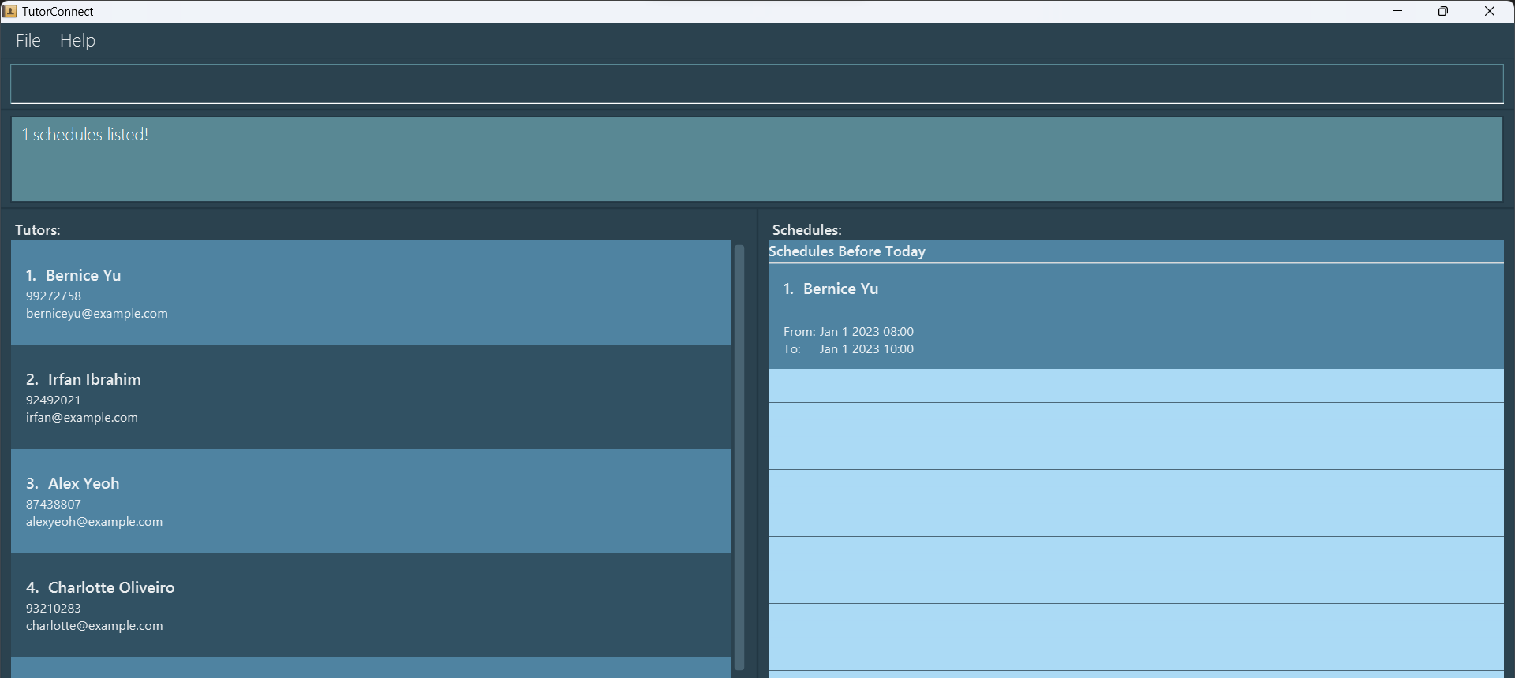Click phone number 93210283
This screenshot has width=1515, height=678.
tap(54, 609)
